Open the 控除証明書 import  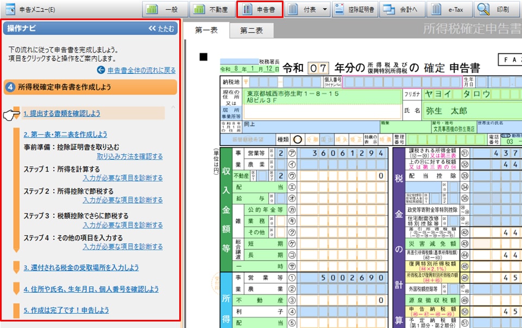pos(355,9)
